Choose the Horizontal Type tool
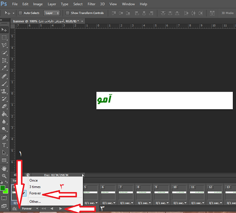The image size is (236, 213). [4, 145]
